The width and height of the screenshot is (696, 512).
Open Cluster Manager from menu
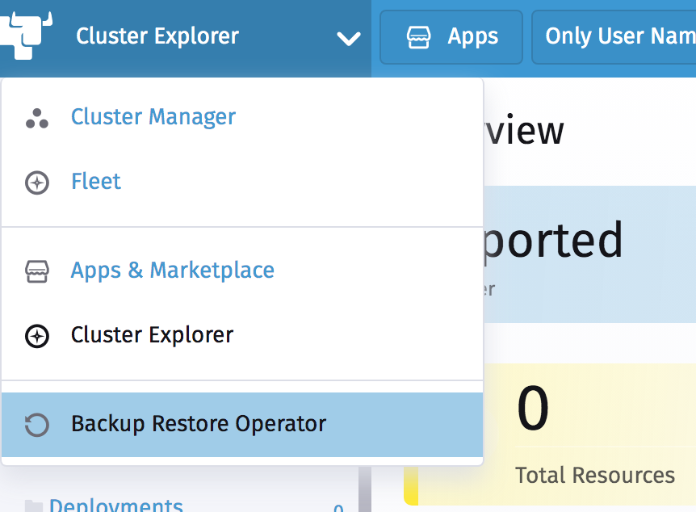[x=242, y=117]
